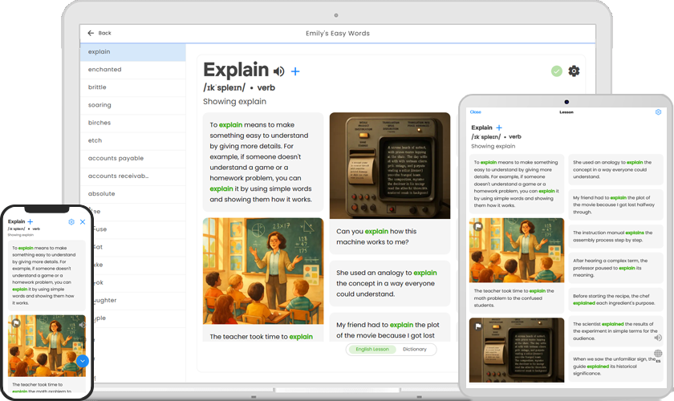The height and width of the screenshot is (401, 674).
Task: Click the laptop definition card 'To explain means'
Action: [263, 162]
